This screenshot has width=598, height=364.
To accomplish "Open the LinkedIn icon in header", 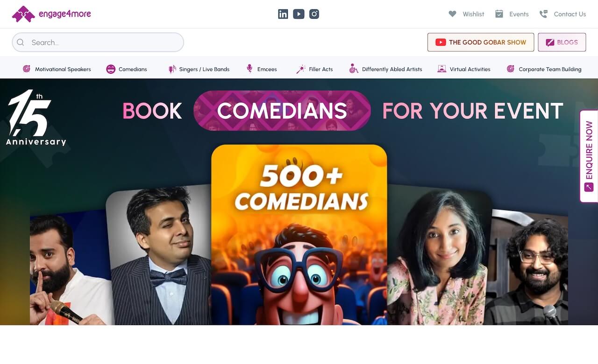I will [283, 14].
